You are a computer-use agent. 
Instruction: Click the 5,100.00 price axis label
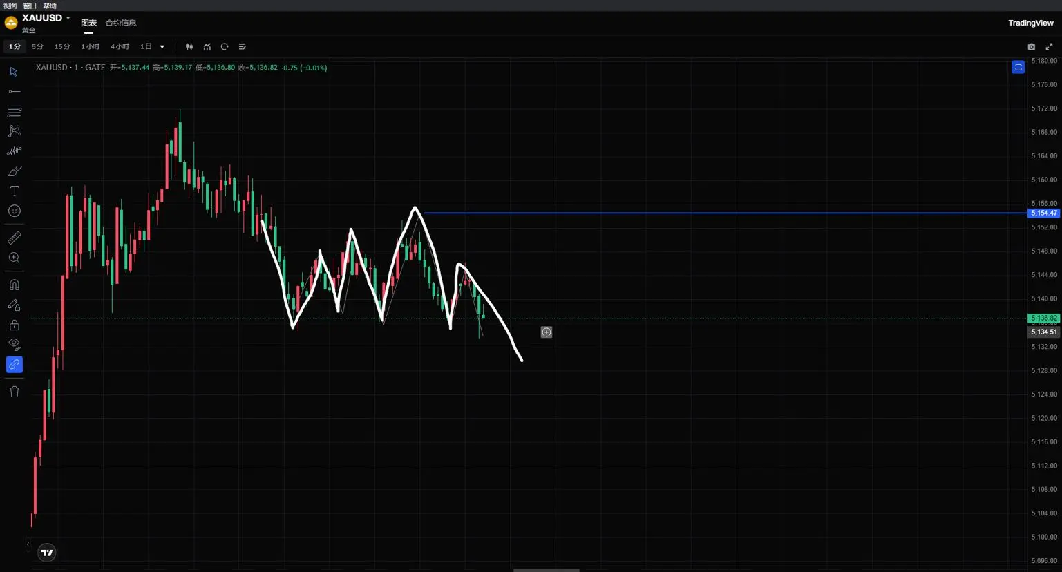tap(1044, 537)
